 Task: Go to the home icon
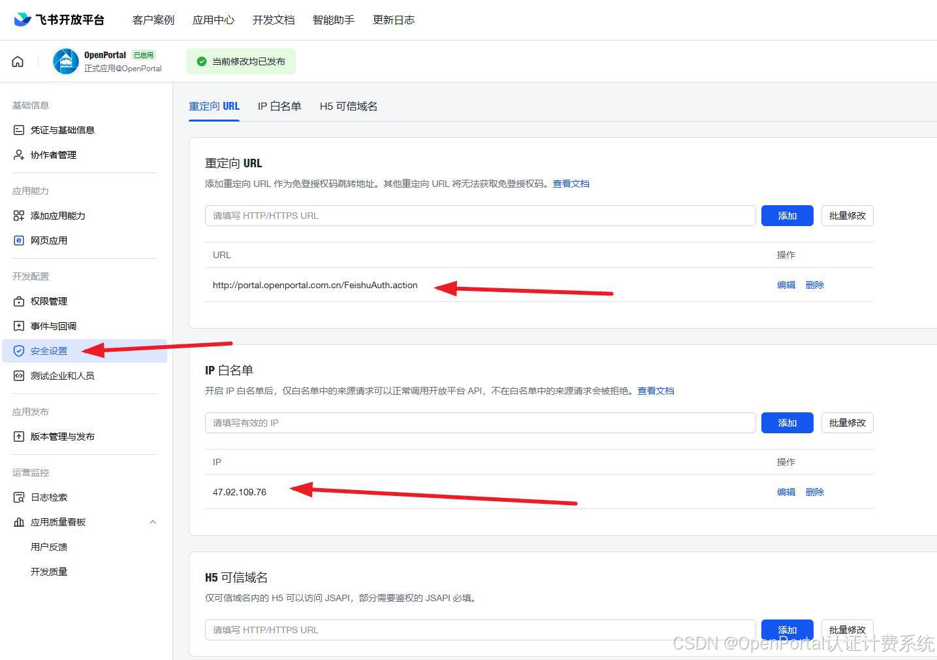(18, 61)
